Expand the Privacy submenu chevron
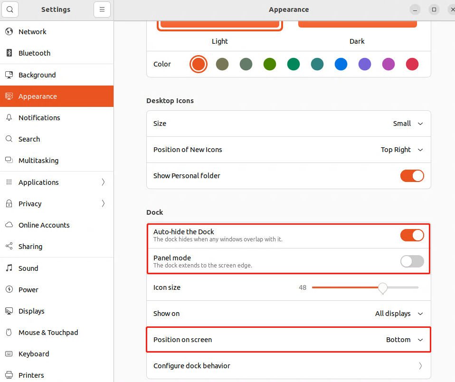 (x=103, y=203)
